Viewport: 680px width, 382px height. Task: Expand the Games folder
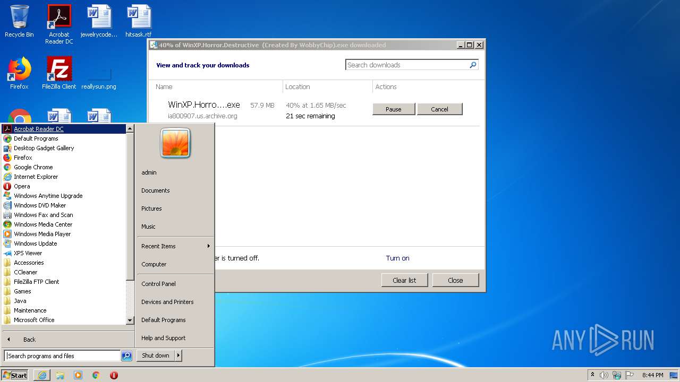64,291
